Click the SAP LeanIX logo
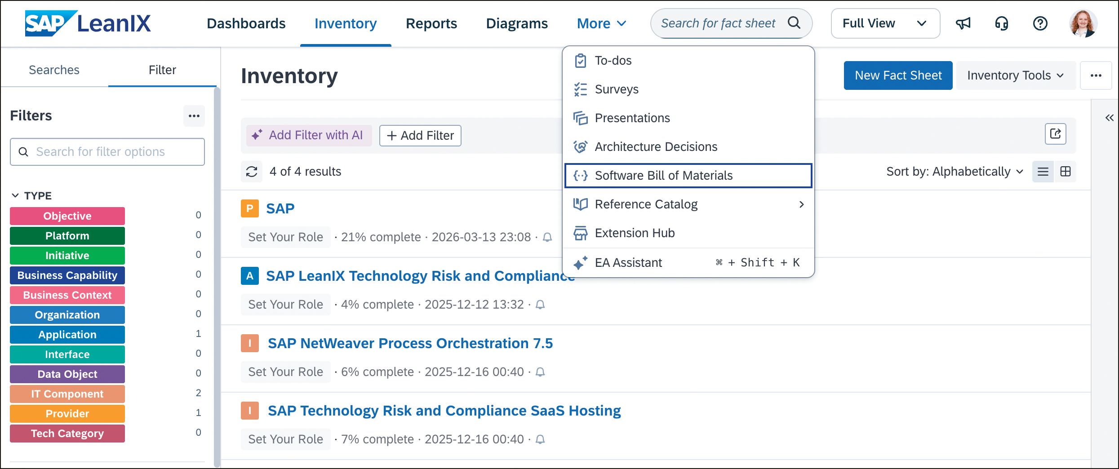This screenshot has height=469, width=1119. pyautogui.click(x=88, y=23)
